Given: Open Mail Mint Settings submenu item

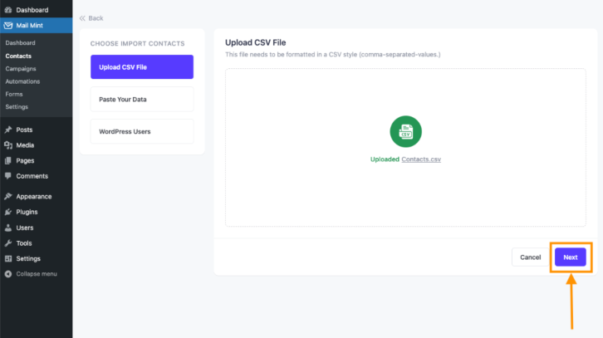Looking at the screenshot, I should 17,106.
